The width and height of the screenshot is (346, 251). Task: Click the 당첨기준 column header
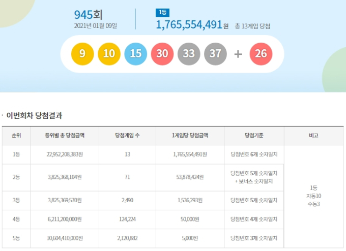coord(254,135)
